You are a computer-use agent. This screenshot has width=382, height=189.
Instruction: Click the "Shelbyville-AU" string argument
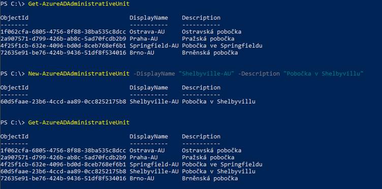[206, 74]
